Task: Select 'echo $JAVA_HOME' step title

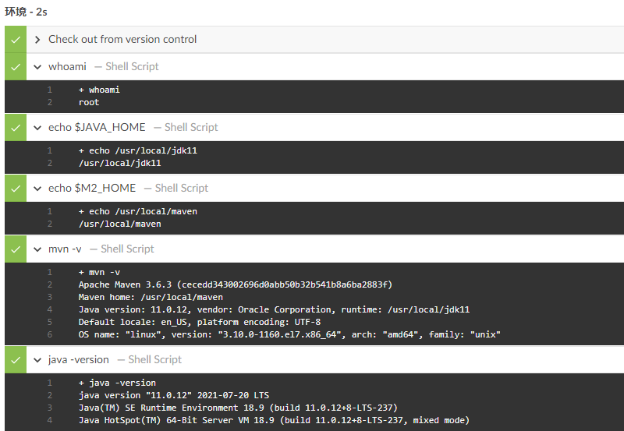Action: pyautogui.click(x=97, y=127)
